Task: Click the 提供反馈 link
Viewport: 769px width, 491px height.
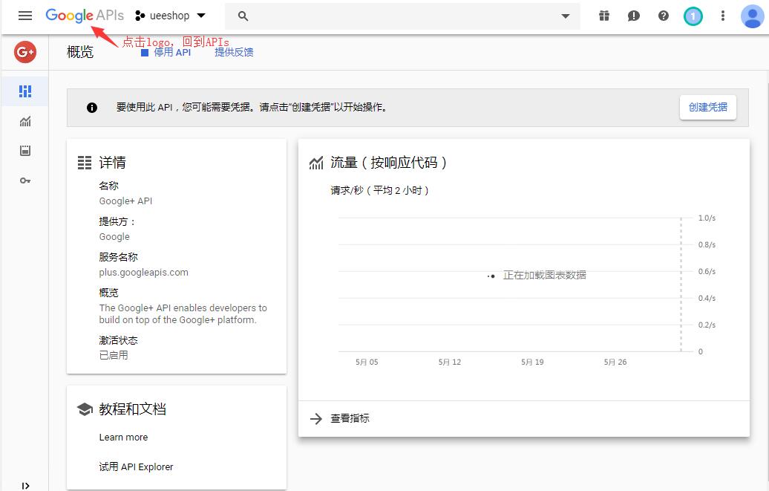Action: point(234,52)
